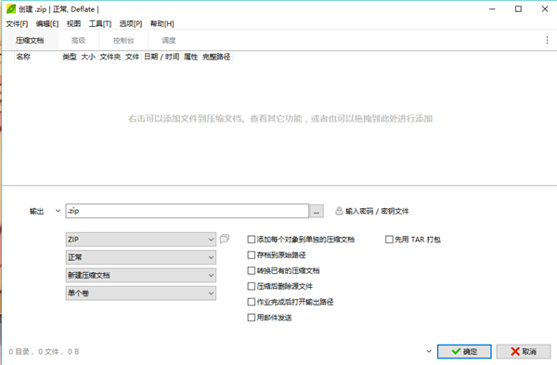
Task: Switch to the 控制台 tab
Action: coord(123,41)
